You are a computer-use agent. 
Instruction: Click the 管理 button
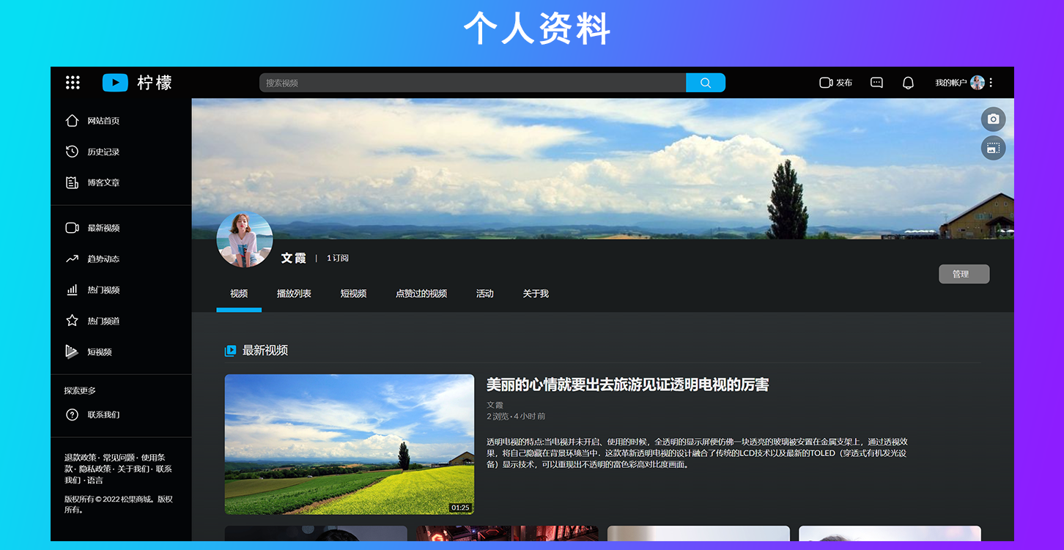click(x=964, y=274)
